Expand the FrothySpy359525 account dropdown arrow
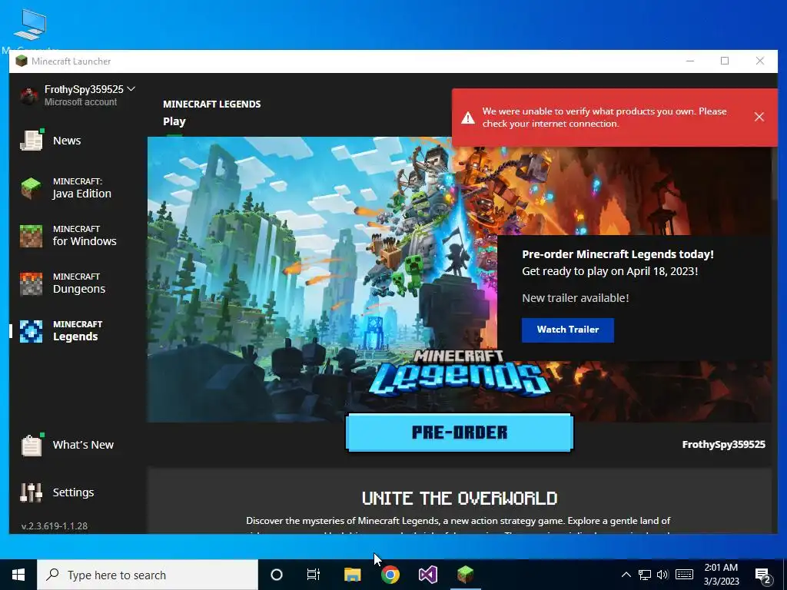The image size is (787, 590). (x=131, y=89)
